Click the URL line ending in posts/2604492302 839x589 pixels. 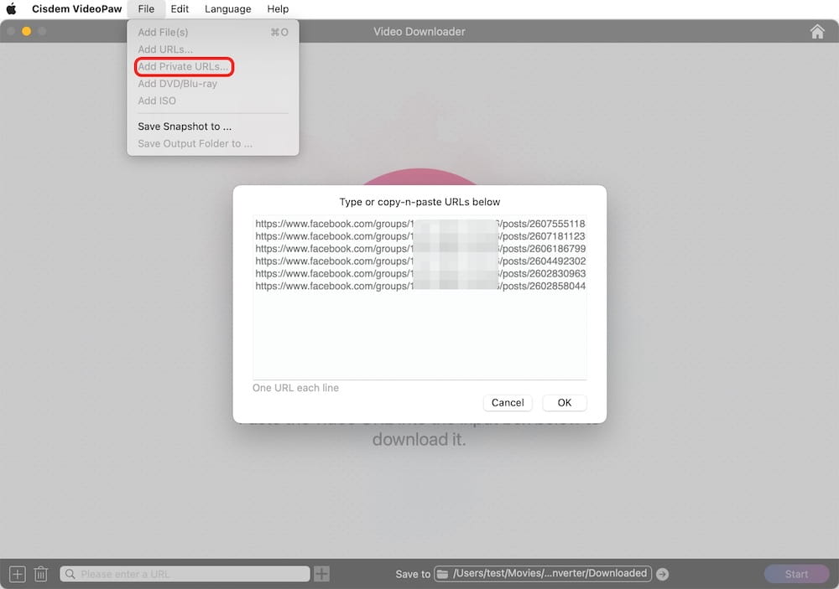(420, 261)
